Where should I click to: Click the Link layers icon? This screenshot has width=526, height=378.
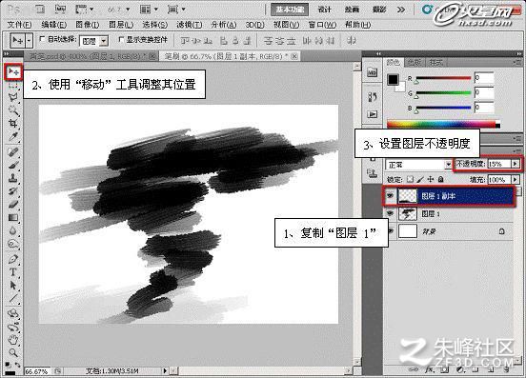(414, 370)
